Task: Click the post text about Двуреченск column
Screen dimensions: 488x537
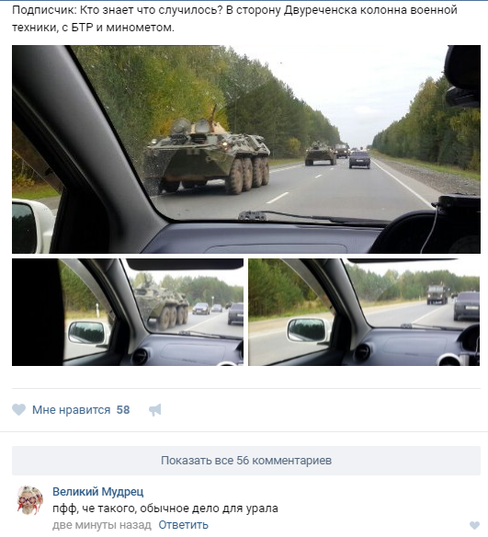Action: point(234,18)
